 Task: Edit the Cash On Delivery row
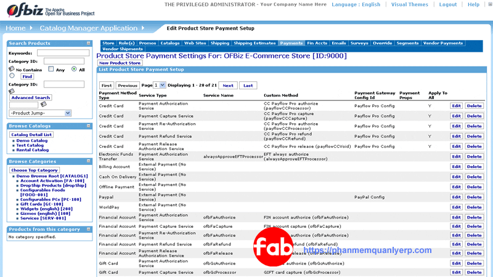point(456,177)
